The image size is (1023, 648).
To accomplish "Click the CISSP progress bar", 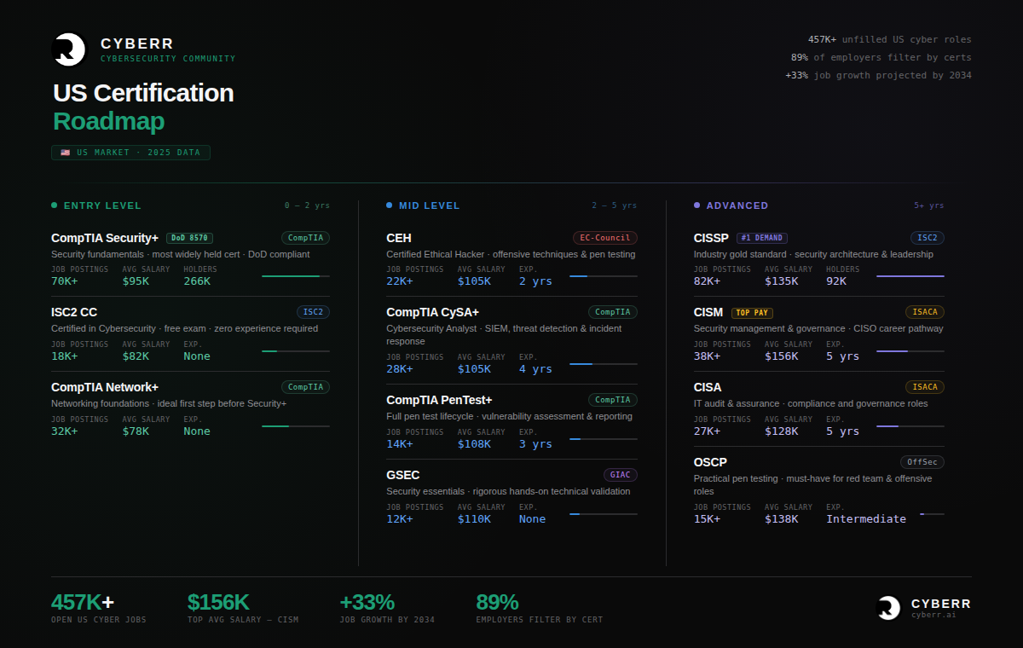I will pyautogui.click(x=910, y=276).
